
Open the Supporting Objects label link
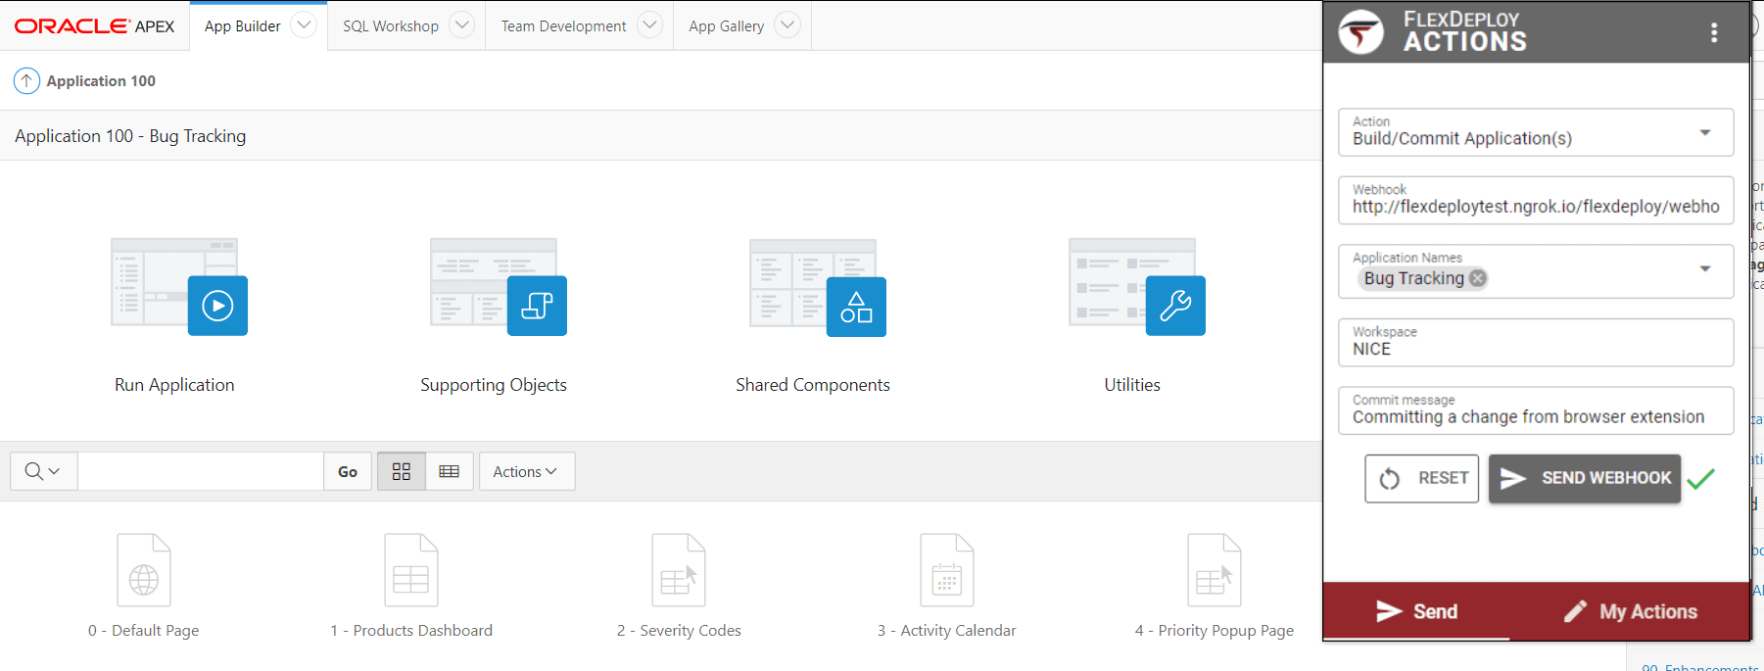(494, 385)
